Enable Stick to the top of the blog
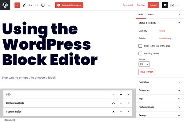Viewport: 184px width, 122px height. click(x=140, y=46)
